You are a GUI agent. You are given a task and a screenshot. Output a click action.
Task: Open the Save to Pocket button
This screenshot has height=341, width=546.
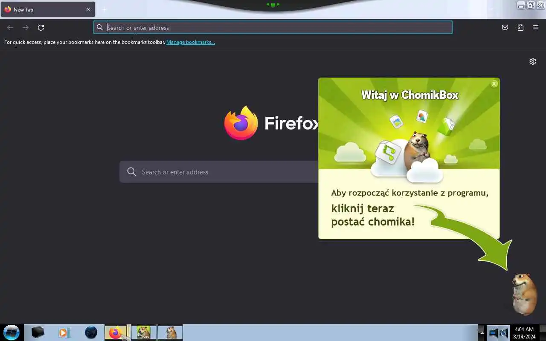pos(505,28)
